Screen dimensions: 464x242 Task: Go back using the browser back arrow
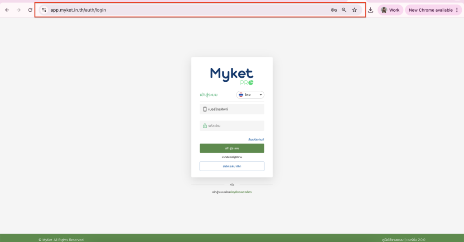7,10
